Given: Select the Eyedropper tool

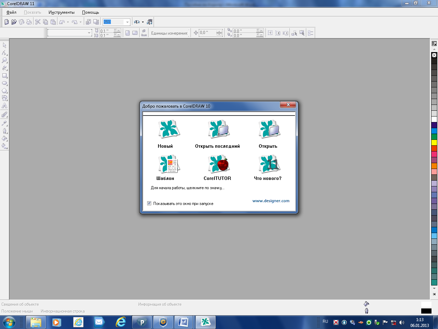Looking at the screenshot, I should pos(4,123).
